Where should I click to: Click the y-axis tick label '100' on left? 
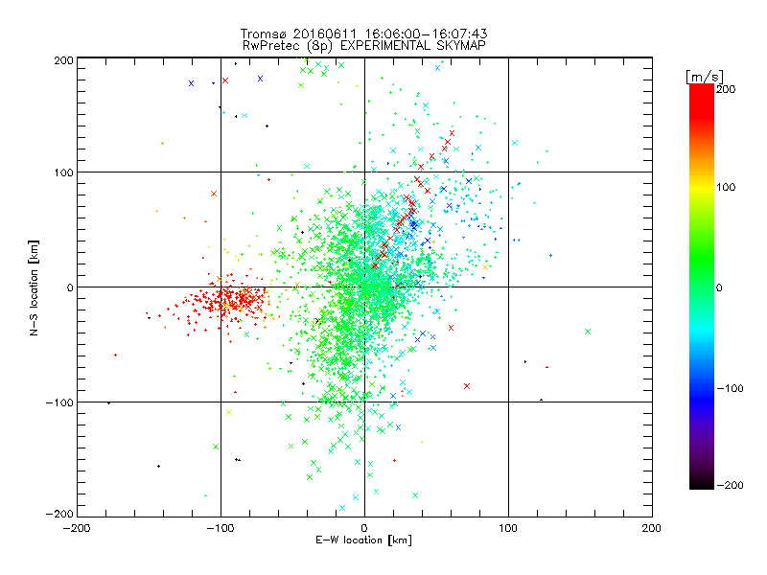(63, 172)
